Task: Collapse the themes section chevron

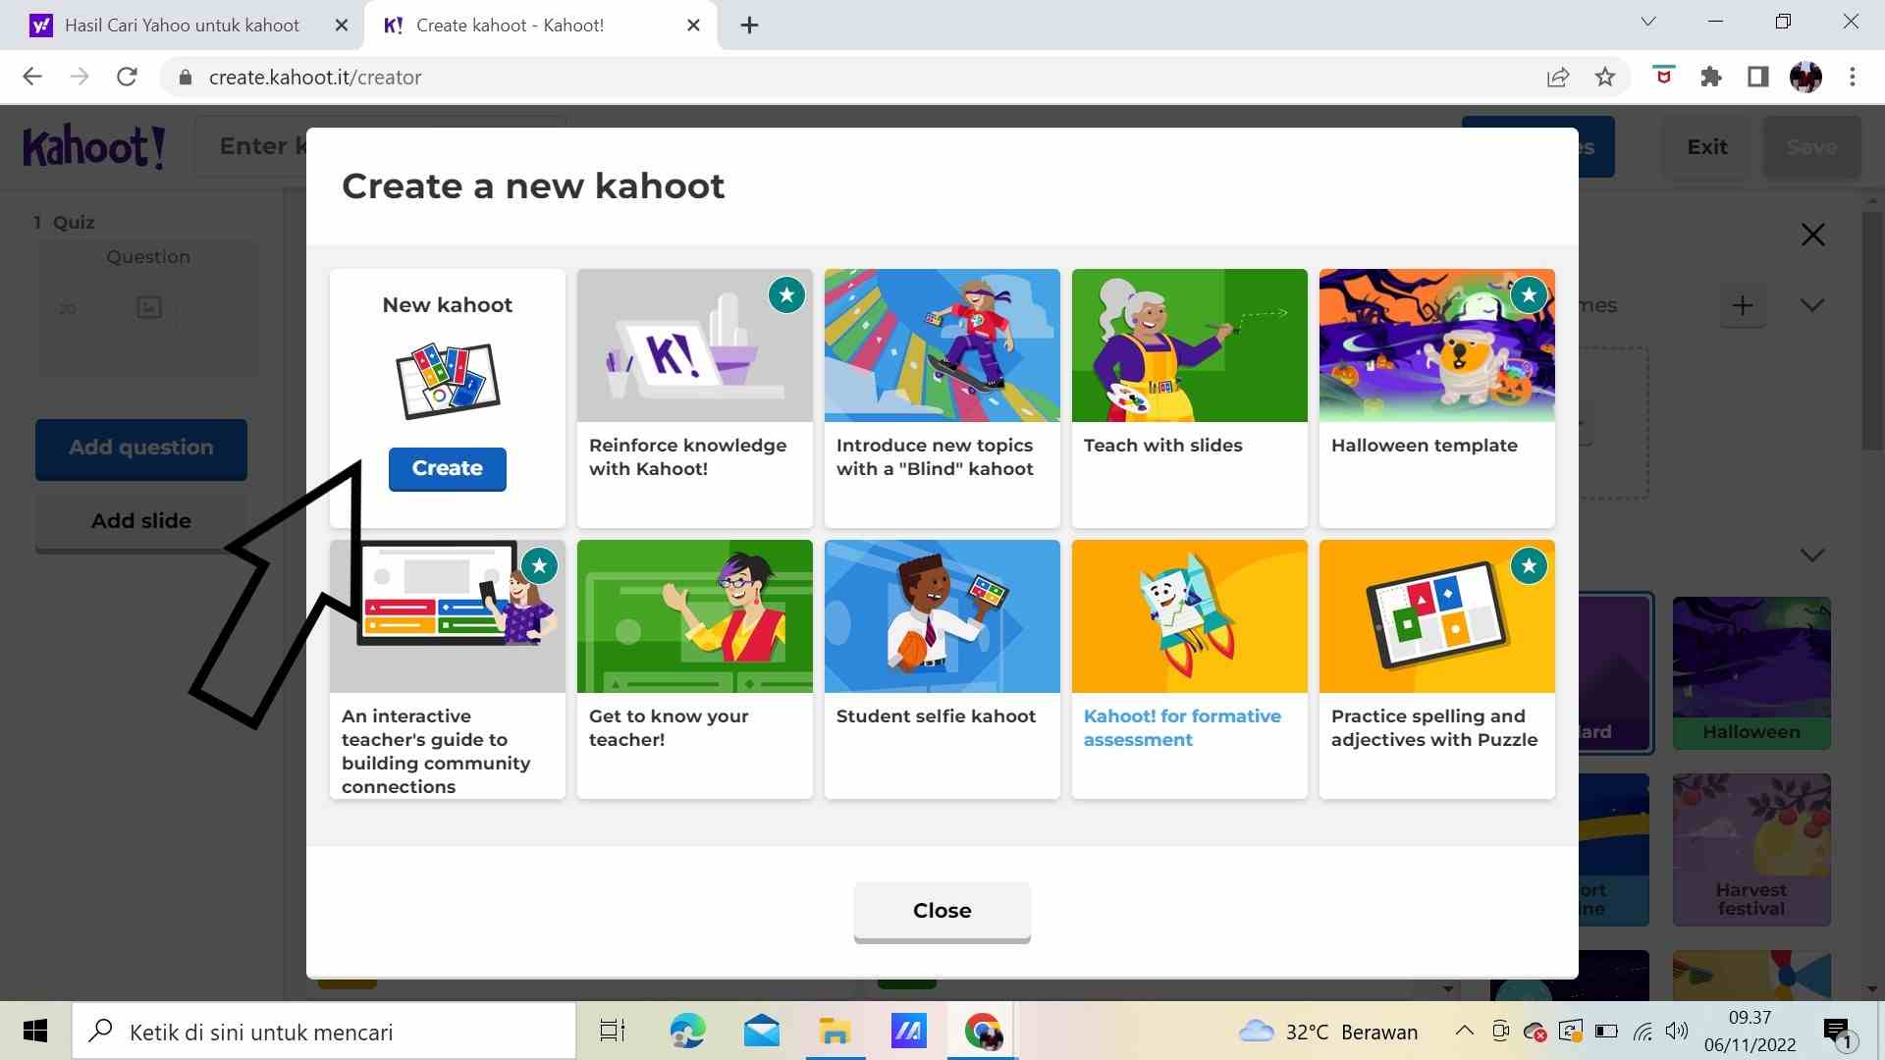Action: click(1812, 556)
